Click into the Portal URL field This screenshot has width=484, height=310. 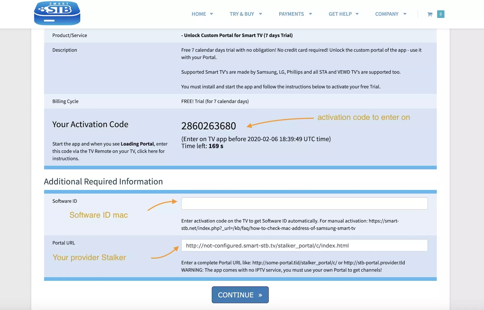pyautogui.click(x=304, y=245)
